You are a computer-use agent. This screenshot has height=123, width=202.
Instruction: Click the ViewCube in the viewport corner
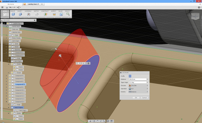(x=195, y=16)
